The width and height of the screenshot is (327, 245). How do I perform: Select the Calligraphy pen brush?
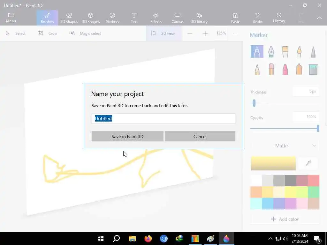(271, 51)
